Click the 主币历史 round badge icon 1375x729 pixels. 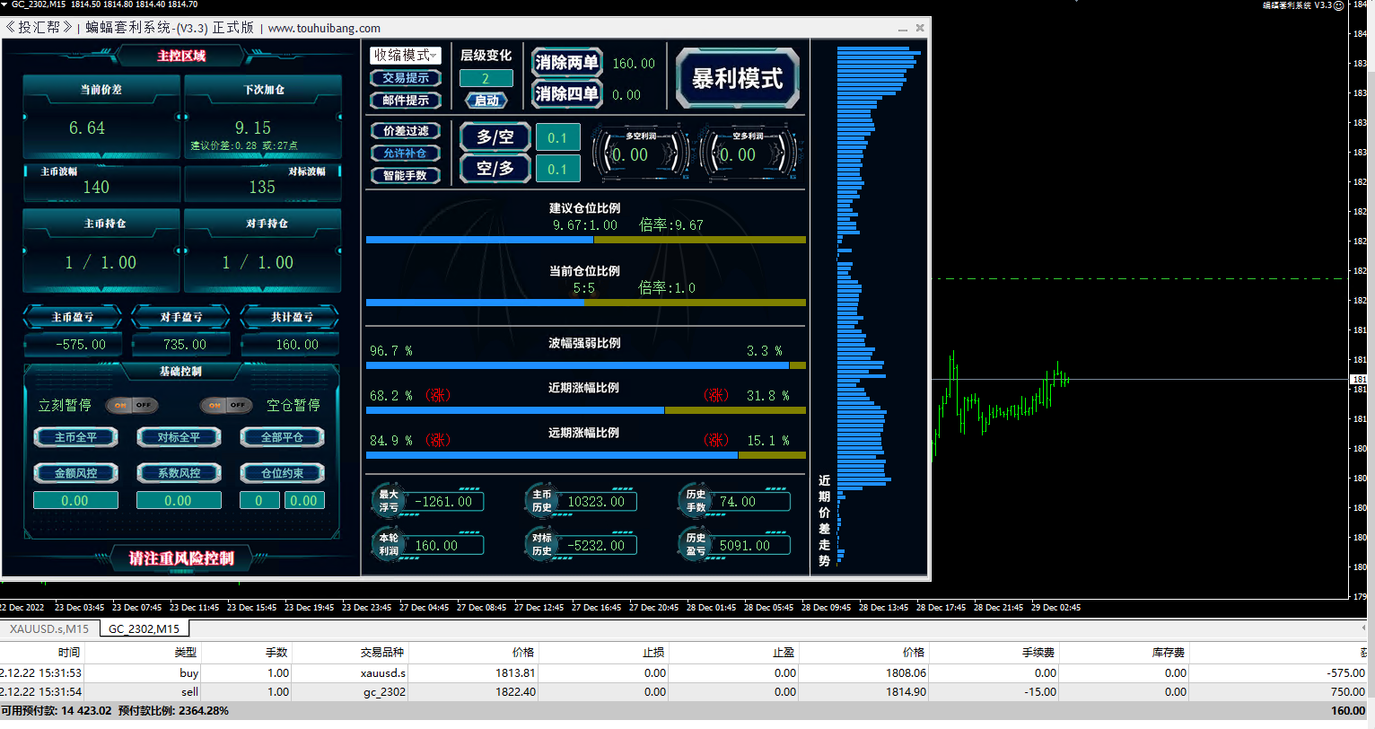point(541,501)
